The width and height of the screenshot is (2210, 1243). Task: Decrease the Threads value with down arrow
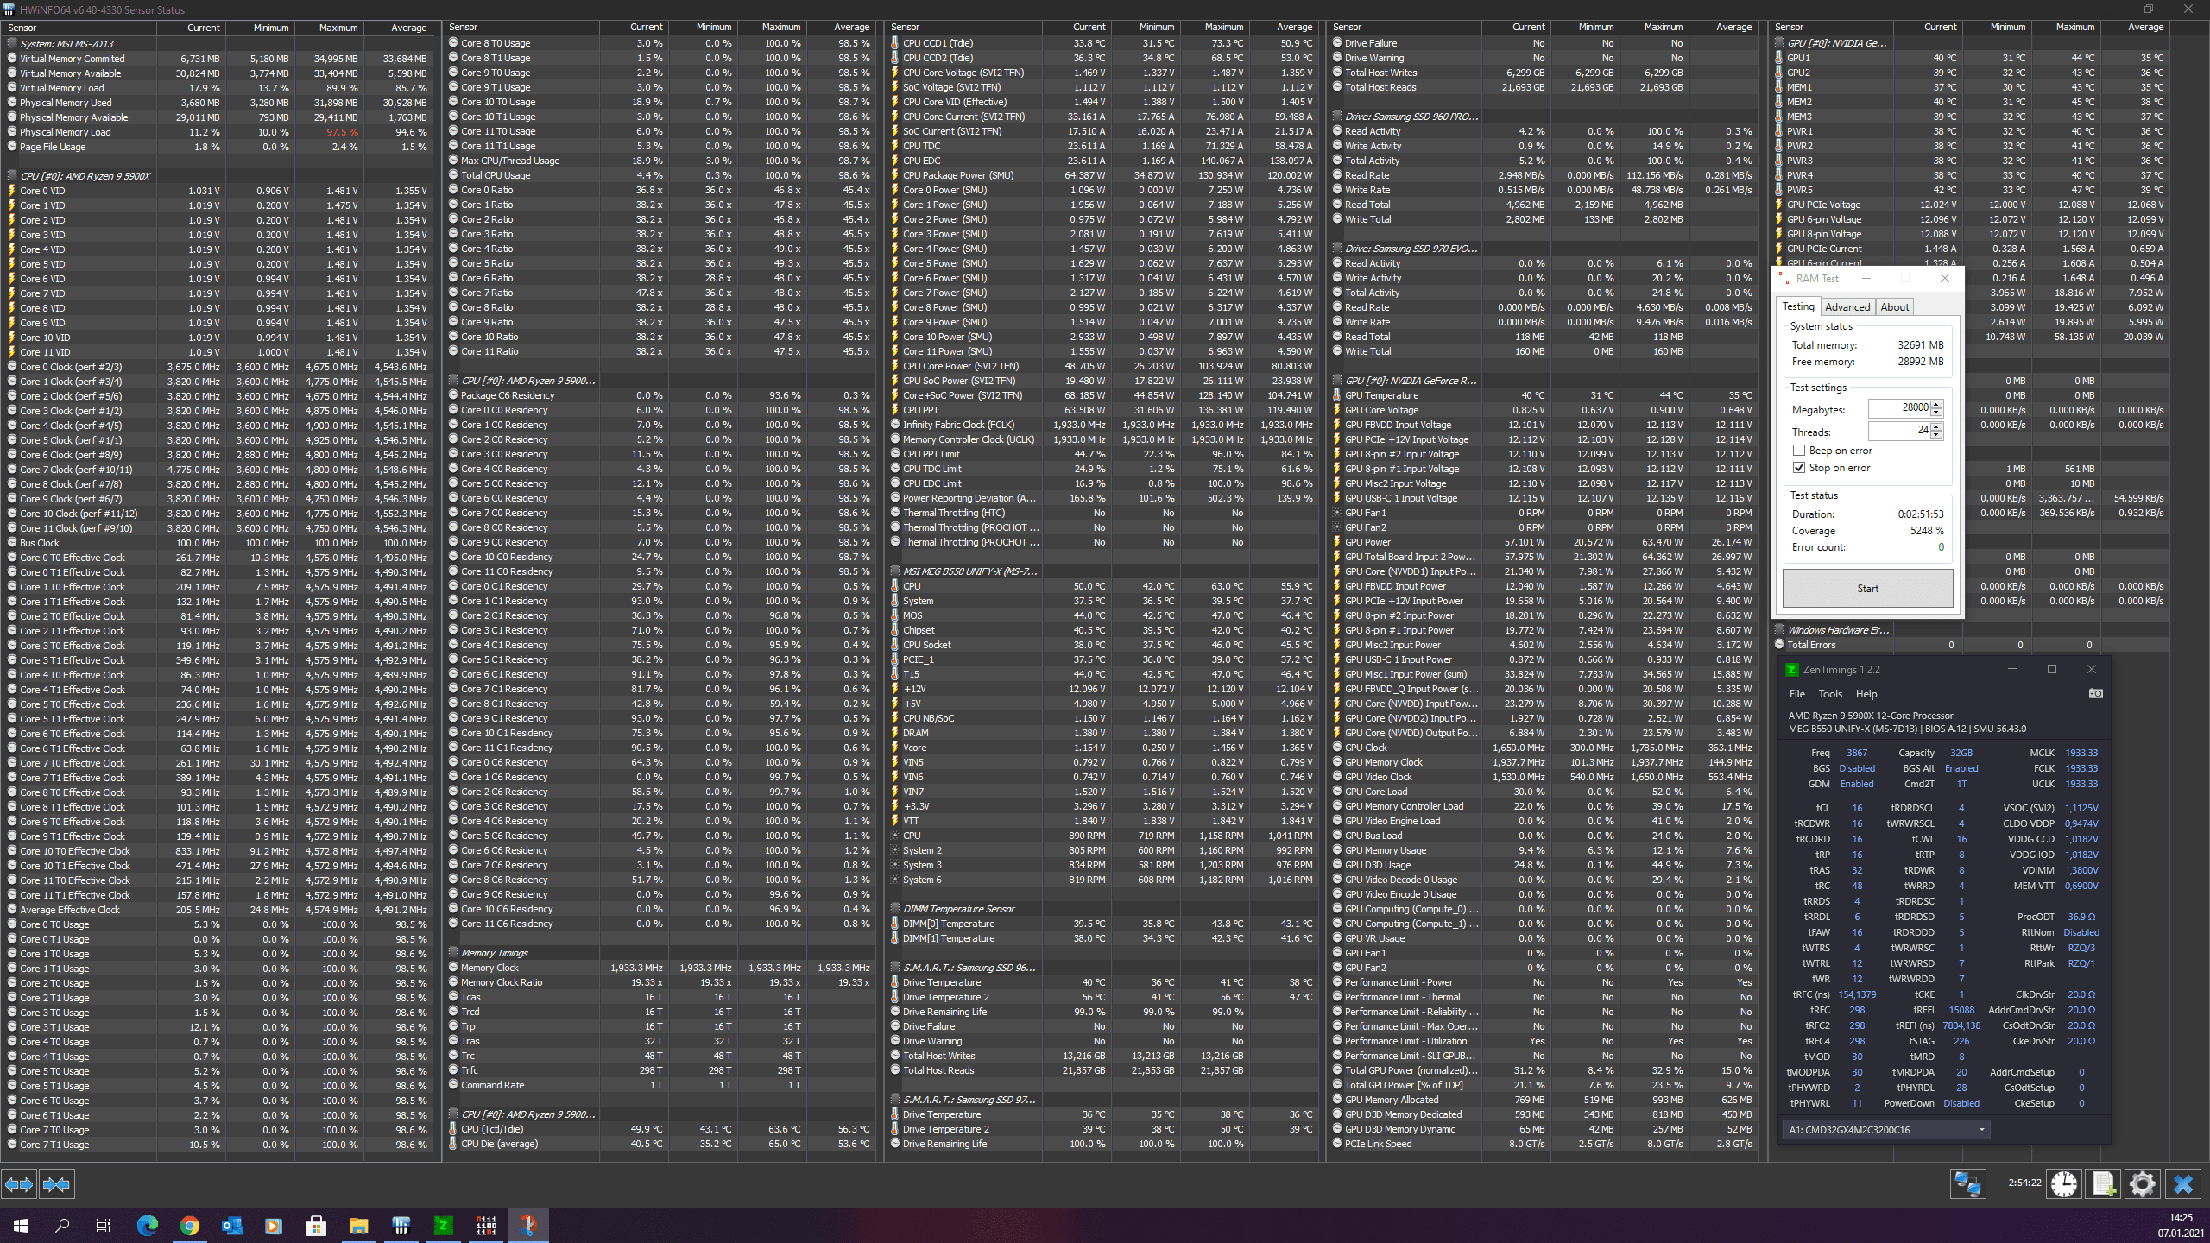(1936, 435)
